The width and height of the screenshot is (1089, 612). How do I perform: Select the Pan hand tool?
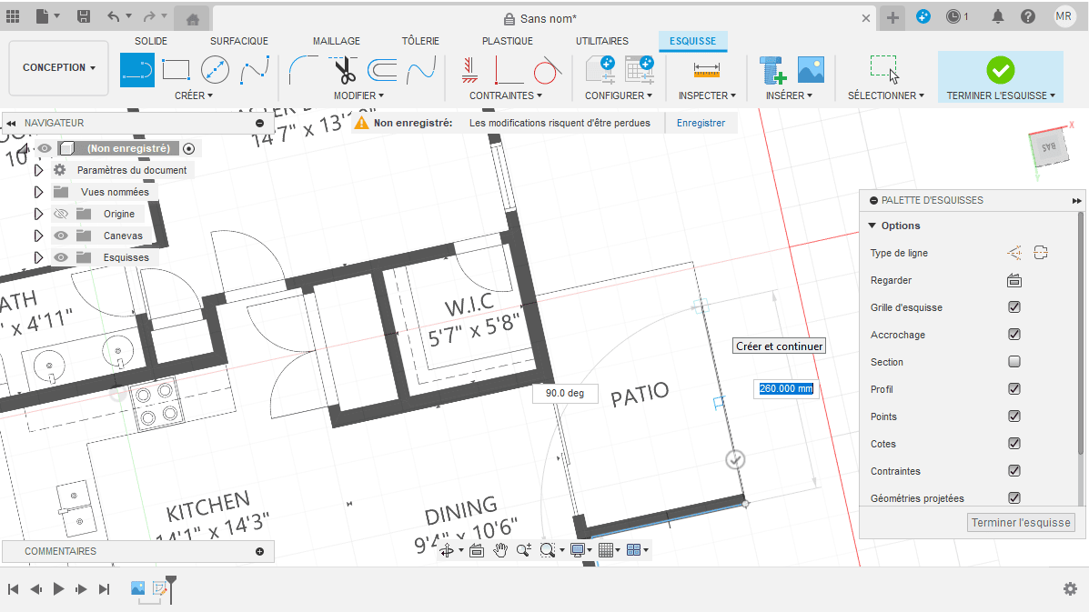click(500, 550)
